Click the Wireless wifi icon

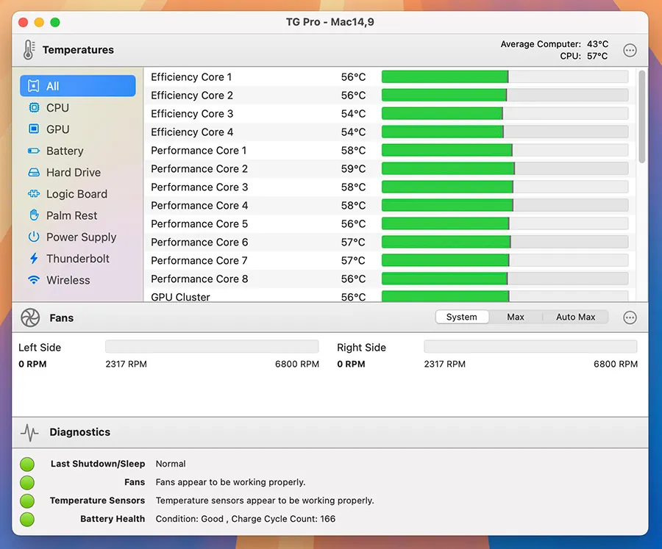point(34,280)
